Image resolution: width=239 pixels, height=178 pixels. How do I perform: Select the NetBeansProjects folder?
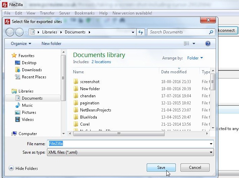tap(92, 110)
